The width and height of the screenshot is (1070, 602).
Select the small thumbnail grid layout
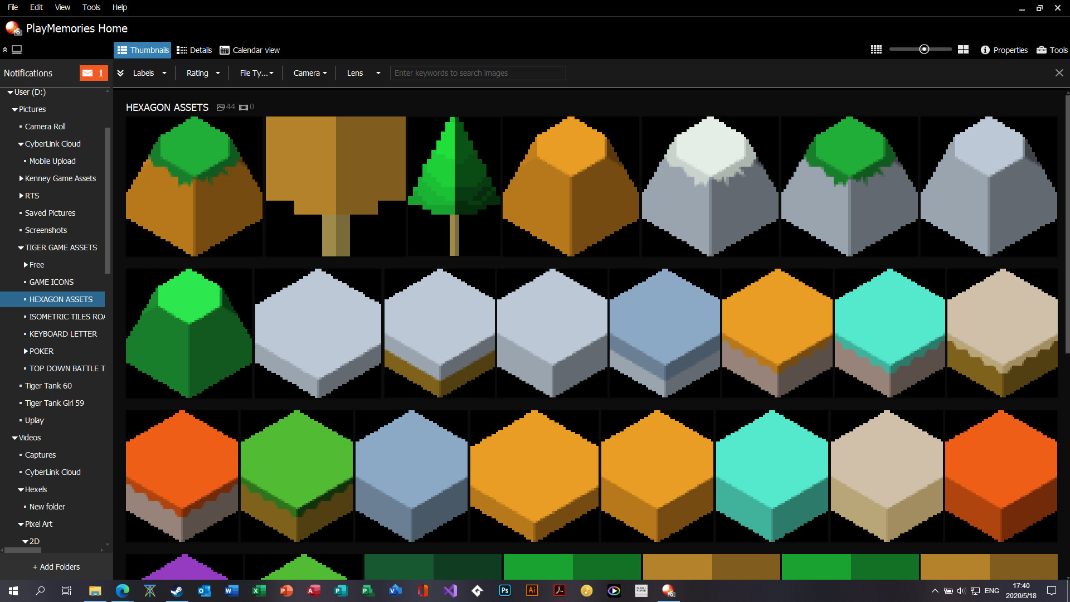tap(876, 50)
